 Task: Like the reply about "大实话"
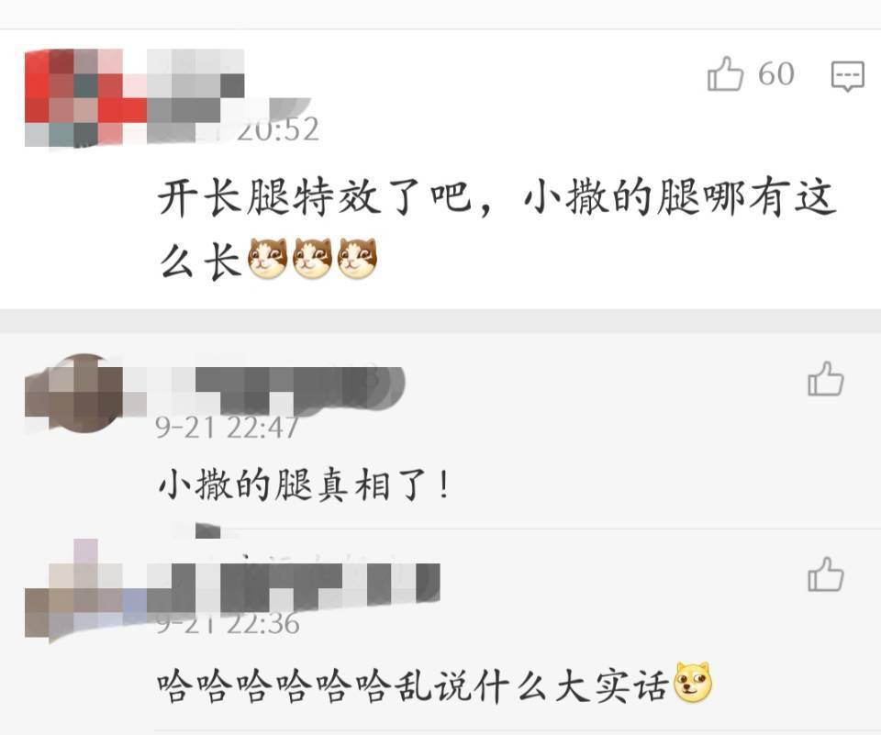tap(825, 574)
